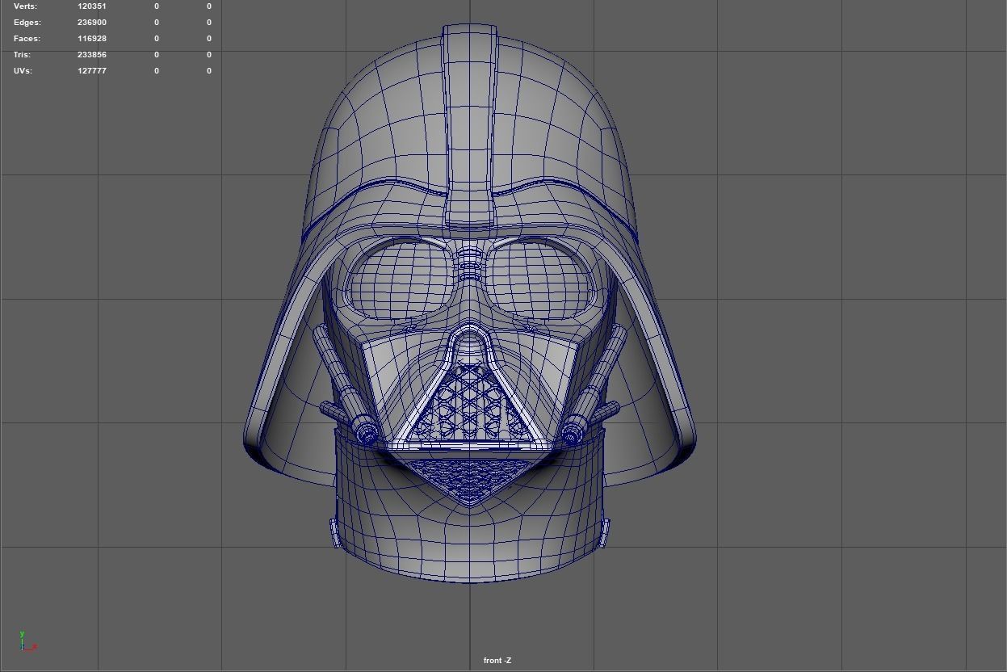The width and height of the screenshot is (1007, 672).
Task: Select the helmet's triangular mouth grille mesh
Action: [470, 404]
